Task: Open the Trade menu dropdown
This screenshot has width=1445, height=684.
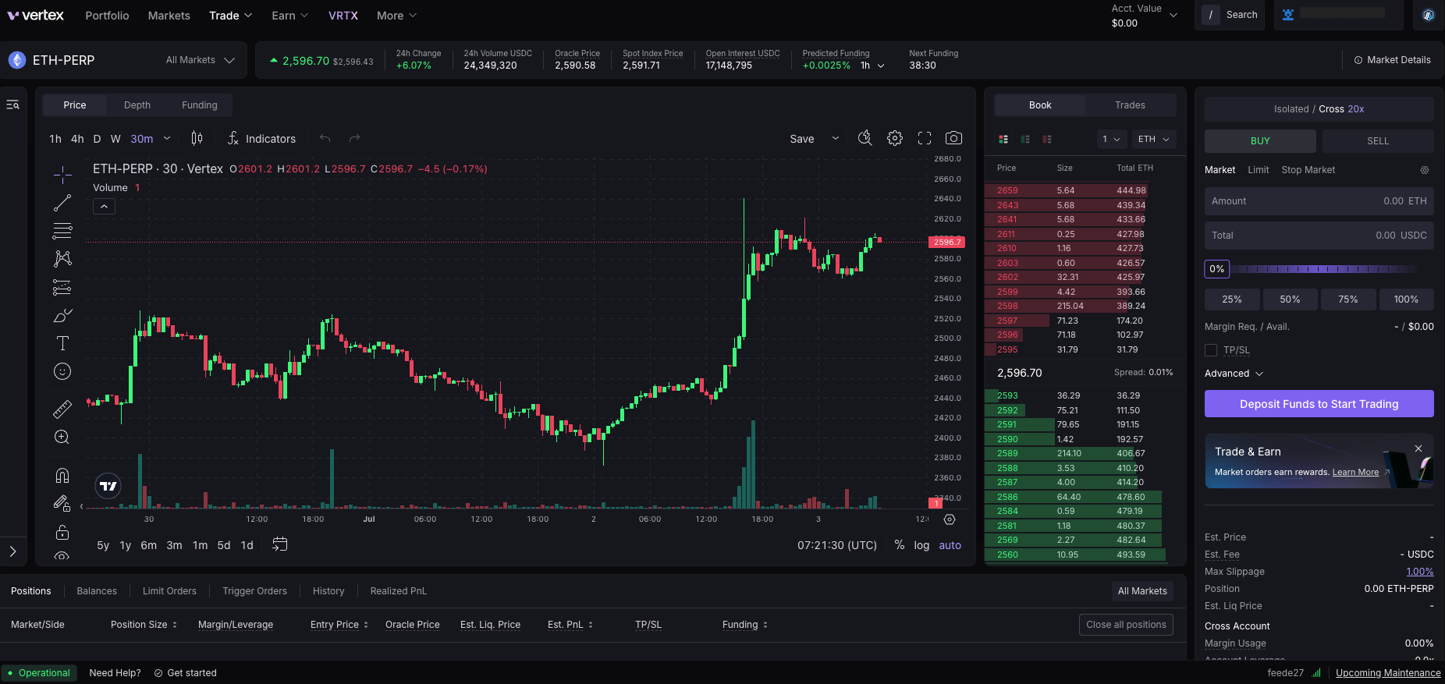Action: [x=231, y=16]
